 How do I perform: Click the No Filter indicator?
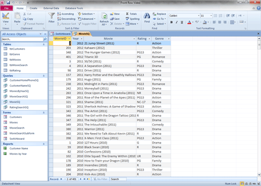(x=100, y=179)
